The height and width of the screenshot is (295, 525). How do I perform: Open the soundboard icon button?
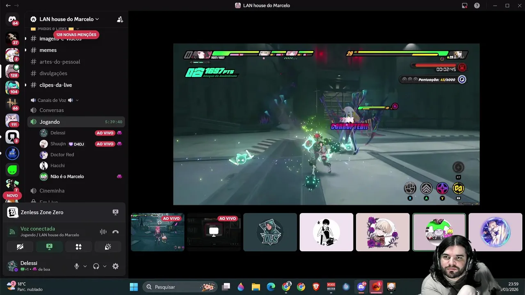pos(108,247)
